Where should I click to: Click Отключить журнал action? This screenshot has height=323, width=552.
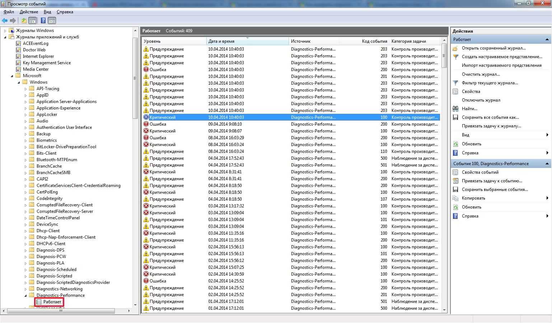point(481,100)
